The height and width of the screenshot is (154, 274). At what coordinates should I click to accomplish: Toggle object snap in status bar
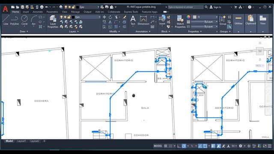click(205, 146)
